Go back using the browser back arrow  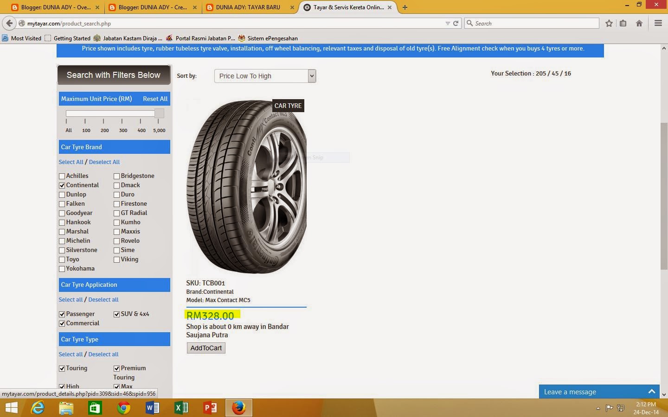(x=9, y=23)
